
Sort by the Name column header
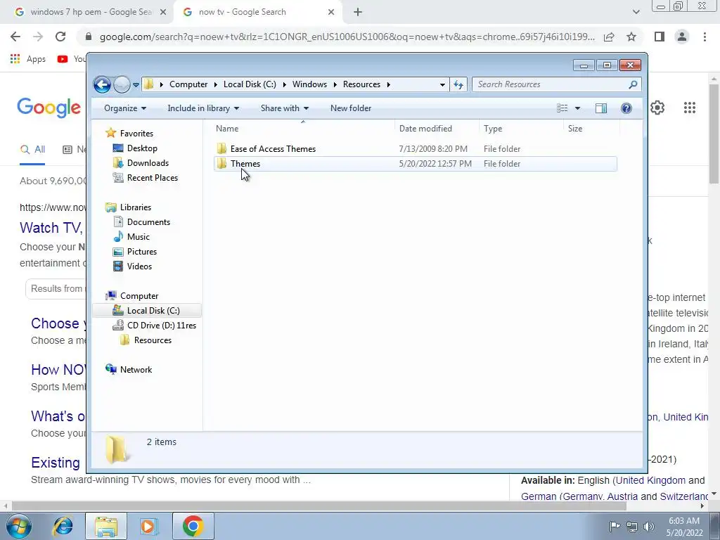(303, 129)
